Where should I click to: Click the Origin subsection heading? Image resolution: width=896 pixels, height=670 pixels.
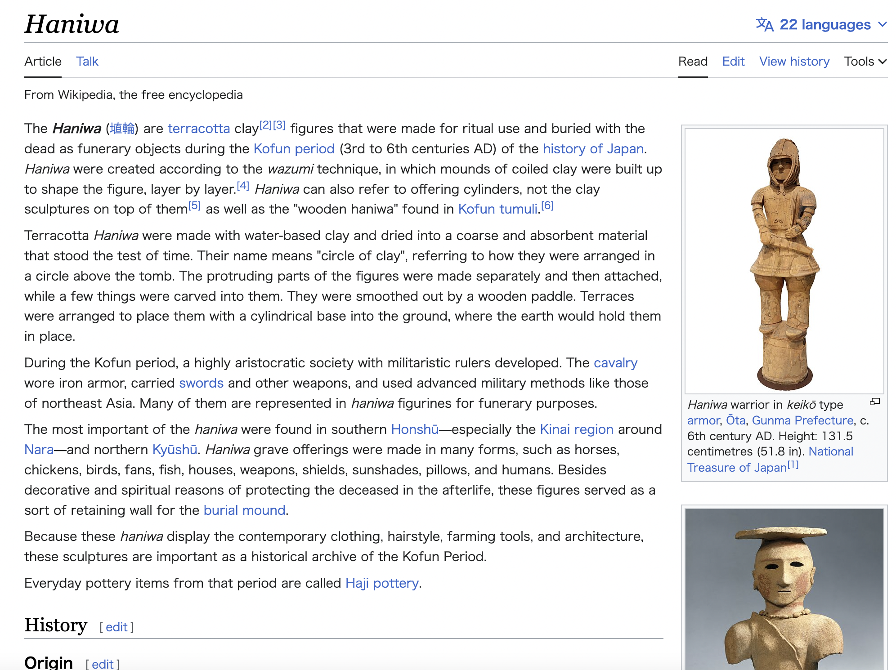(x=49, y=663)
